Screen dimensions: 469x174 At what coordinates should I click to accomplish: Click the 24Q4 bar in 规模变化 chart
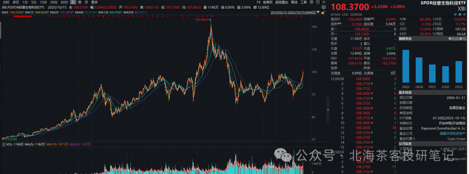click(419, 70)
